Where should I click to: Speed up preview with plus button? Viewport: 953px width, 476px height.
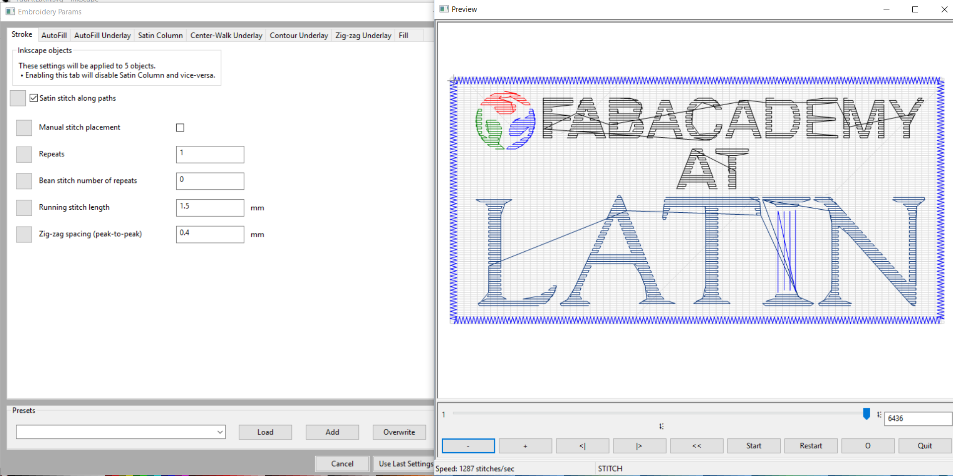525,446
